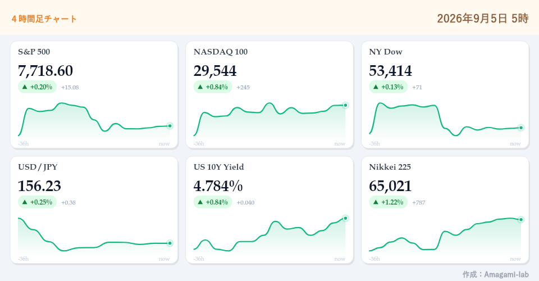
Task: Click the +0.20% badge on S&P 500
Action: click(x=37, y=87)
